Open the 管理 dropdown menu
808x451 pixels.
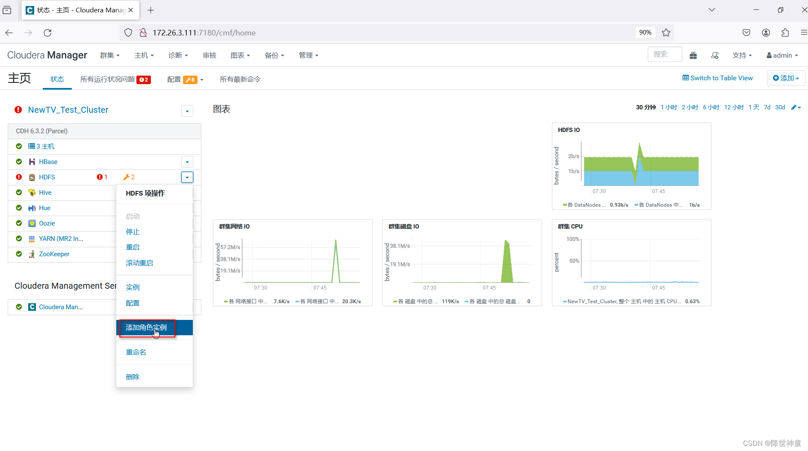coord(309,56)
